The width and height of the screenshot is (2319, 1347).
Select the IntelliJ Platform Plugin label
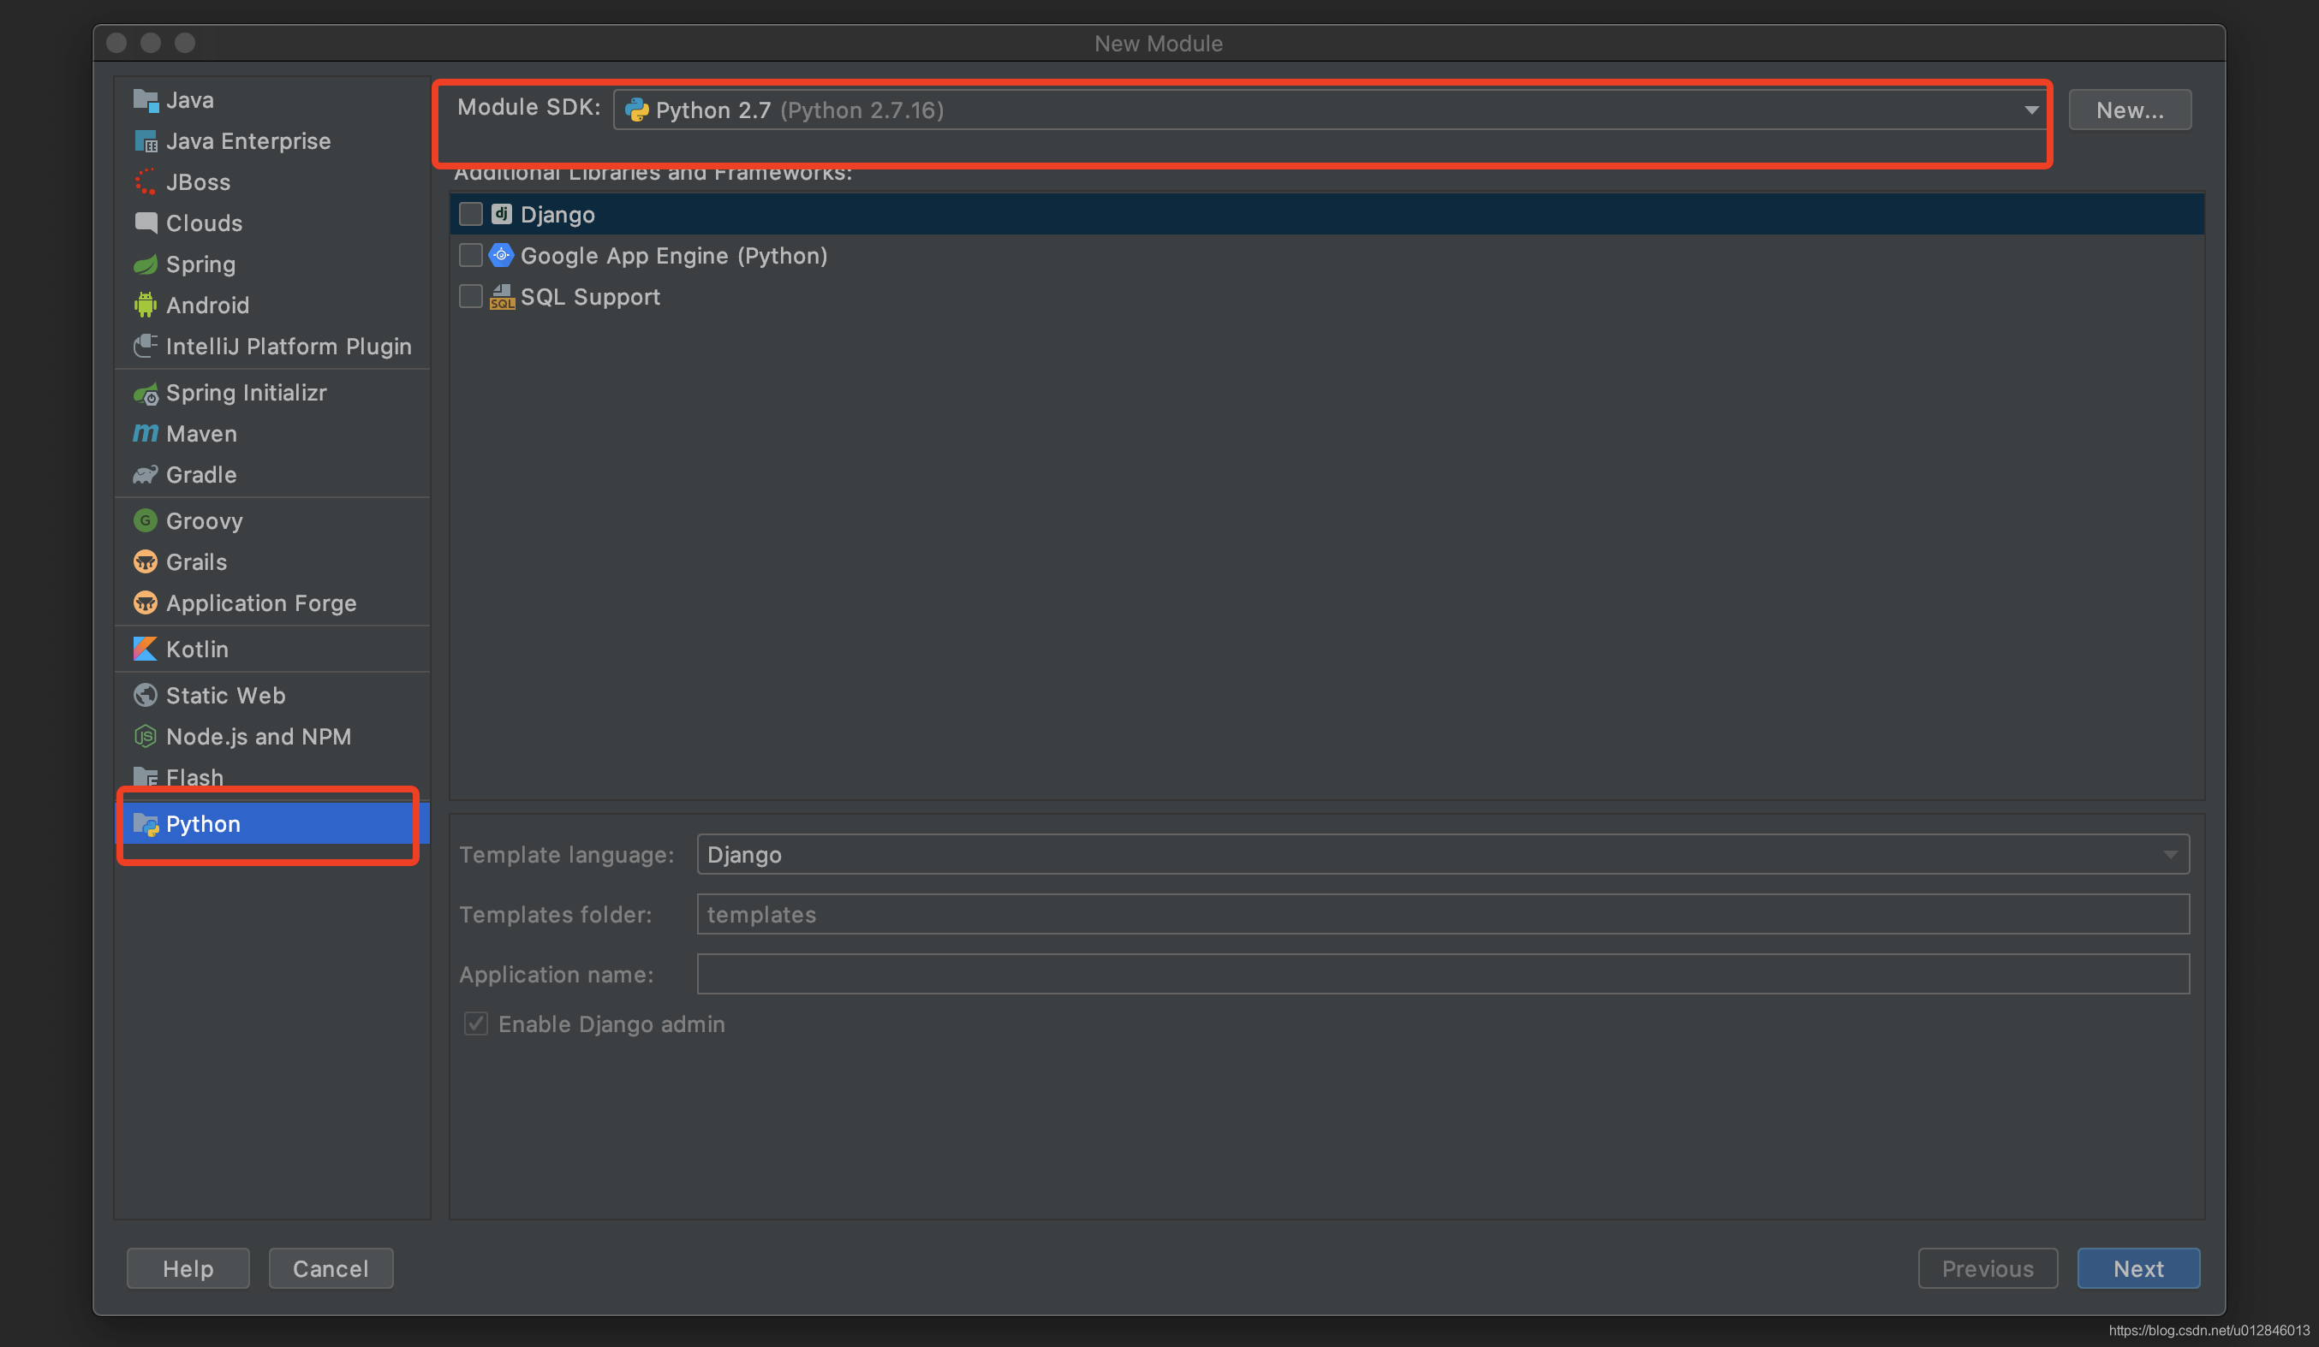(289, 346)
